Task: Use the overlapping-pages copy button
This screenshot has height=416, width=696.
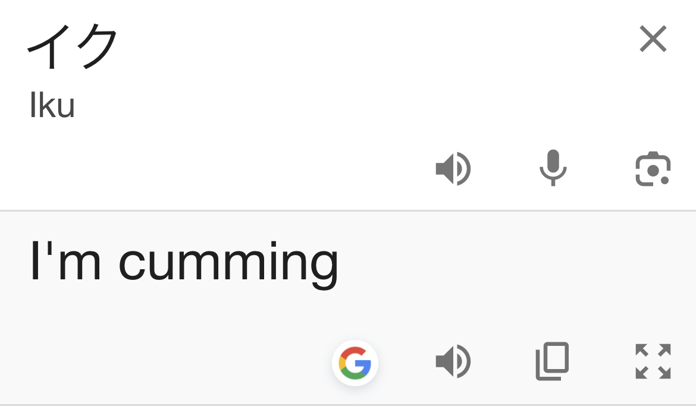Action: [552, 361]
